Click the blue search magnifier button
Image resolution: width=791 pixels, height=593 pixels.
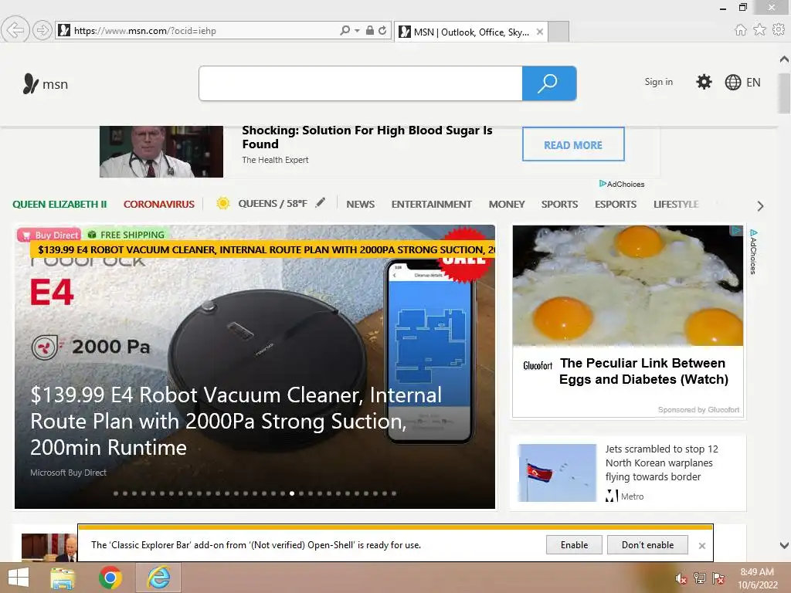(x=549, y=83)
